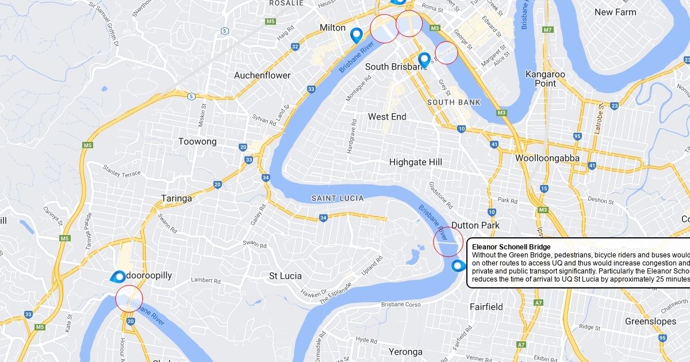Image resolution: width=690 pixels, height=362 pixels.
Task: Open the Eleanor Schonell Bridge info popup
Action: point(578,263)
